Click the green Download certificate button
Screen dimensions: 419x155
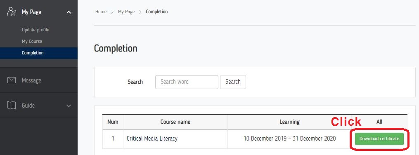click(379, 139)
